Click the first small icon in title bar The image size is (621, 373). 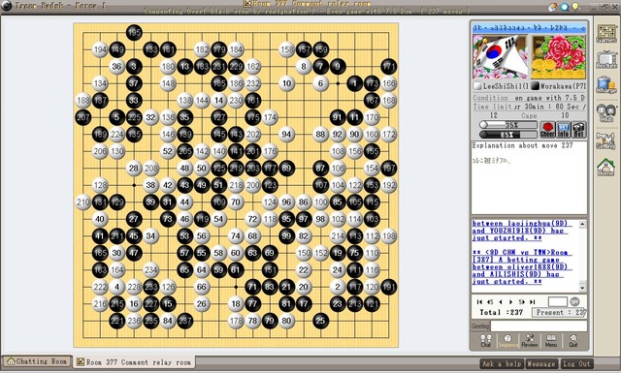click(552, 7)
